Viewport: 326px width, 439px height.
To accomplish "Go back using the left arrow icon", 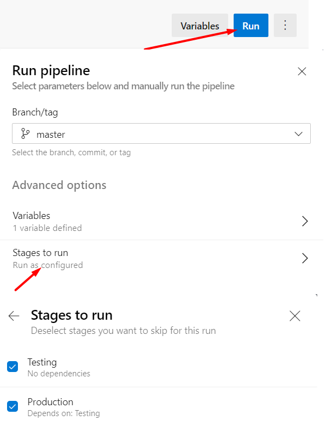I will pos(14,316).
